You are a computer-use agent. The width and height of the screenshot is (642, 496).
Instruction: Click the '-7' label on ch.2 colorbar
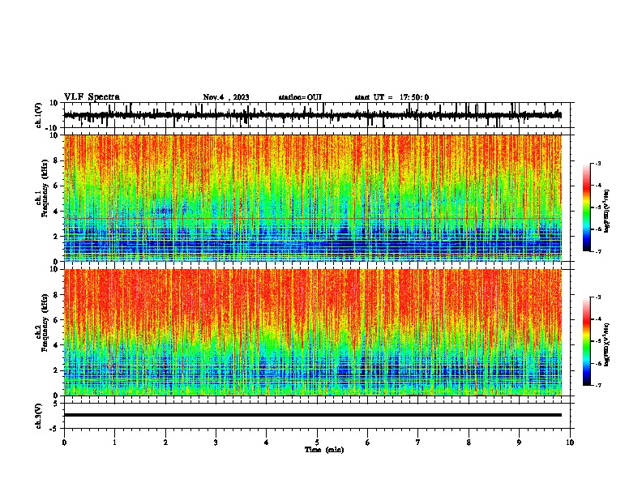(x=597, y=385)
